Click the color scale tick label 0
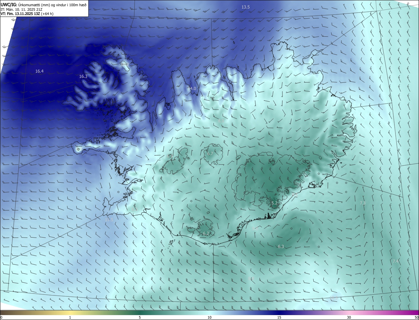The width and height of the screenshot is (419, 320). coord(1,317)
